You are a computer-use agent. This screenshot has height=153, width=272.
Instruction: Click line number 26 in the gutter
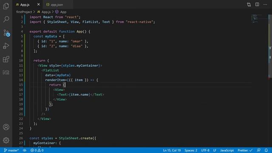pyautogui.click(x=21, y=138)
